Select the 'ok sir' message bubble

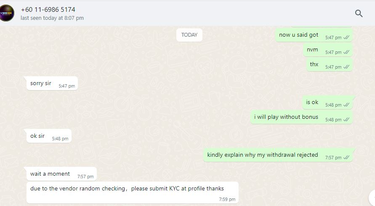49,136
